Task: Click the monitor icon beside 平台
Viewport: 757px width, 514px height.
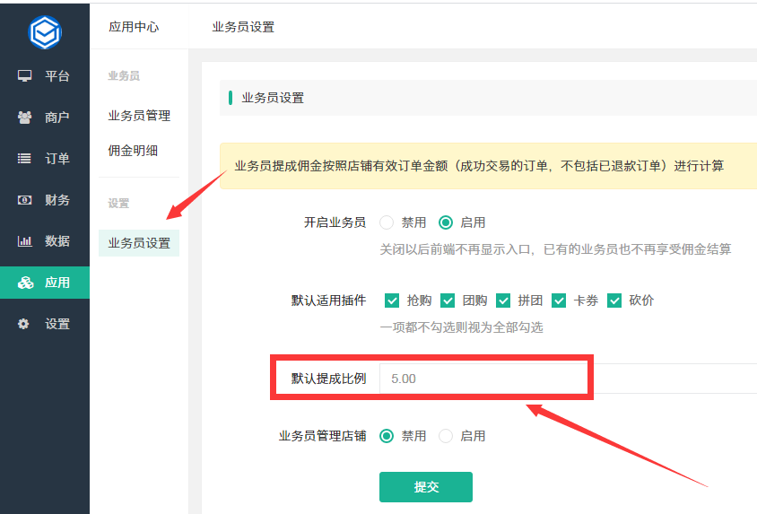Action: coord(24,75)
